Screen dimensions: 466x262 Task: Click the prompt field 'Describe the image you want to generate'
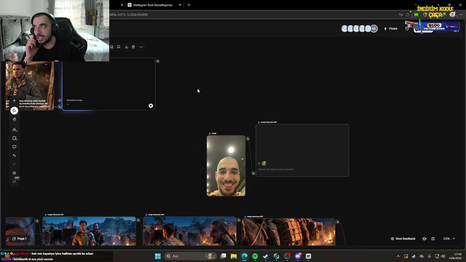point(276,169)
